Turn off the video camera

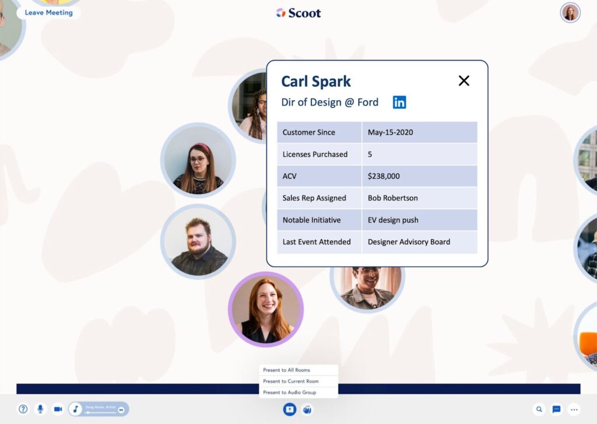click(x=58, y=409)
